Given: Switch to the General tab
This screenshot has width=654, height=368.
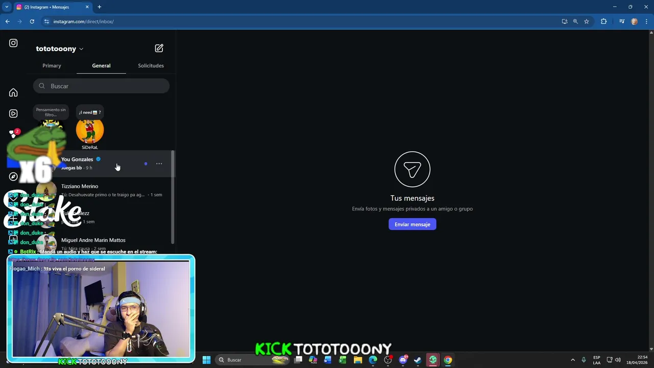Looking at the screenshot, I should tap(101, 65).
